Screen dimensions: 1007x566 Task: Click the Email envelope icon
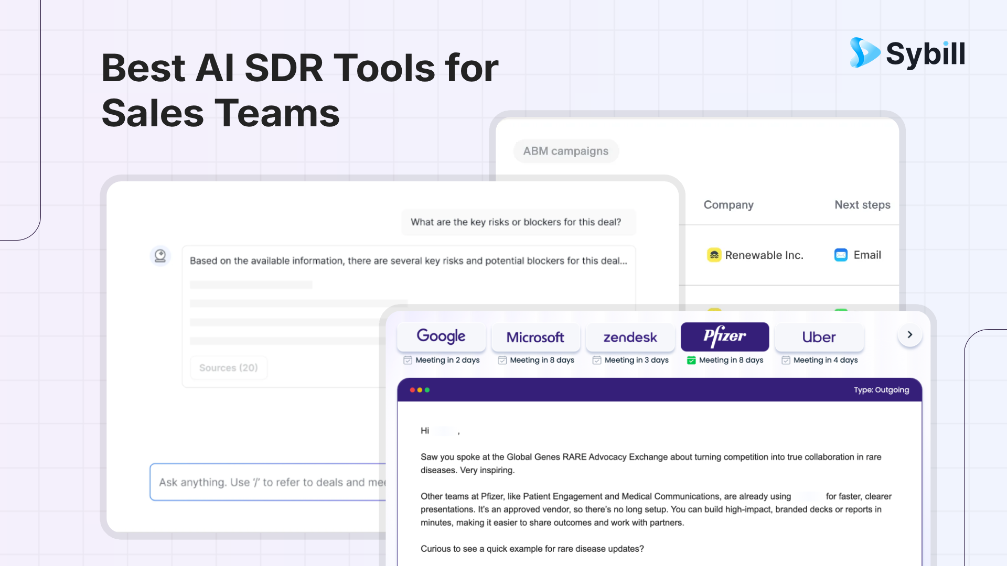[x=841, y=255]
